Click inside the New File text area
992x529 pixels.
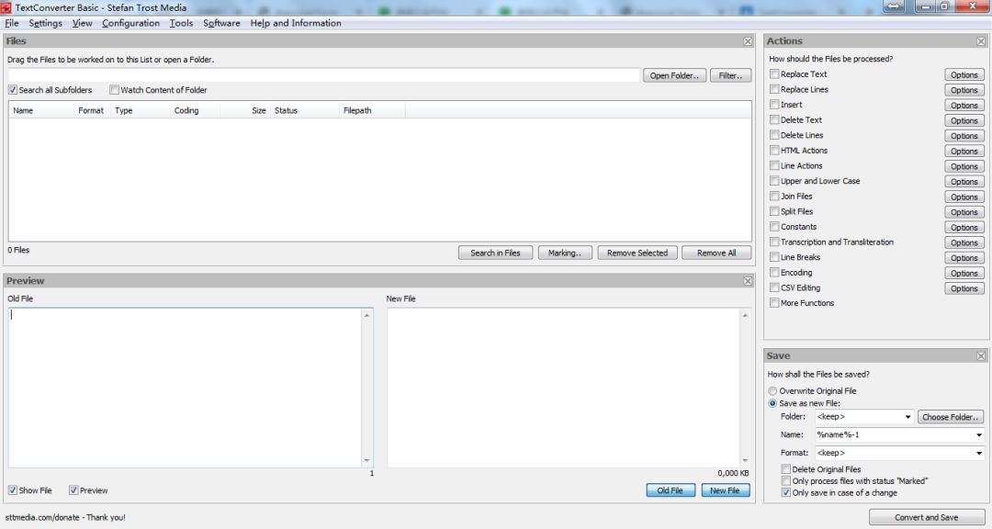click(563, 388)
